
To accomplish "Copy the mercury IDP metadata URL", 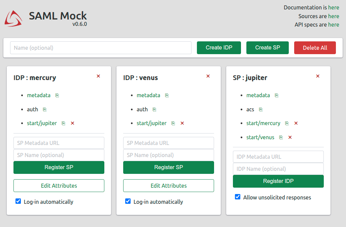I will pos(57,96).
